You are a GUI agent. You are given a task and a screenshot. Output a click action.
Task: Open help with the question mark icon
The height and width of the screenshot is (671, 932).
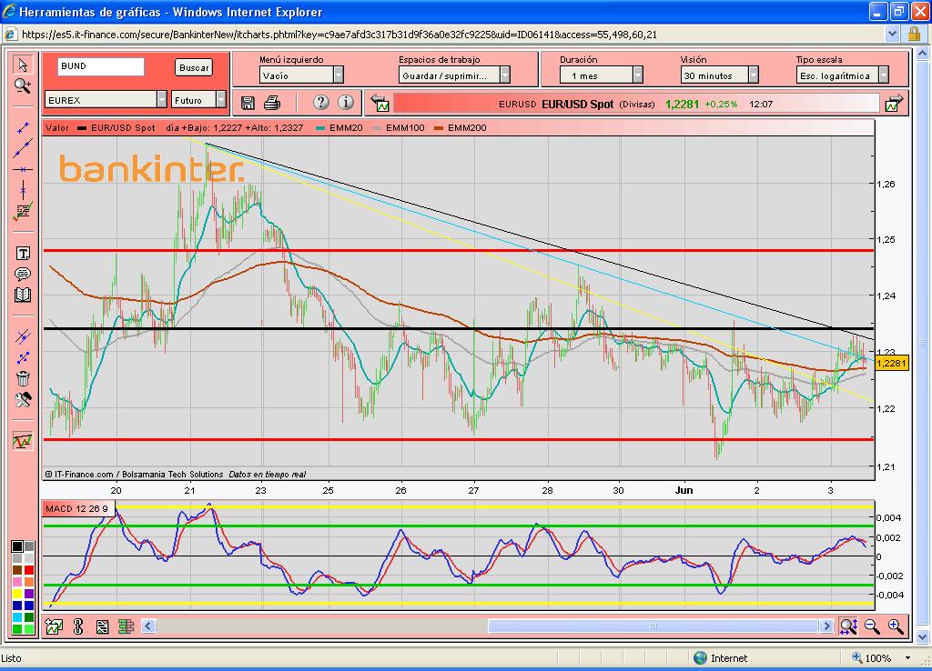click(x=320, y=103)
